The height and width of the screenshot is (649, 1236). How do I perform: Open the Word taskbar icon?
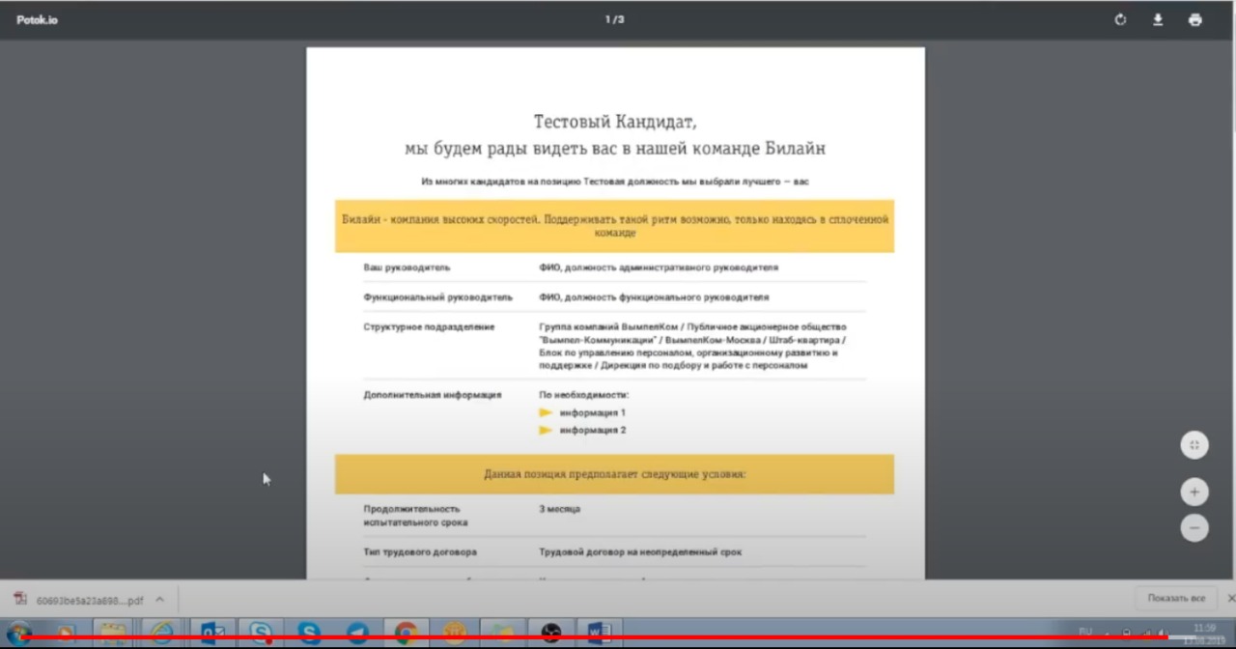click(599, 634)
